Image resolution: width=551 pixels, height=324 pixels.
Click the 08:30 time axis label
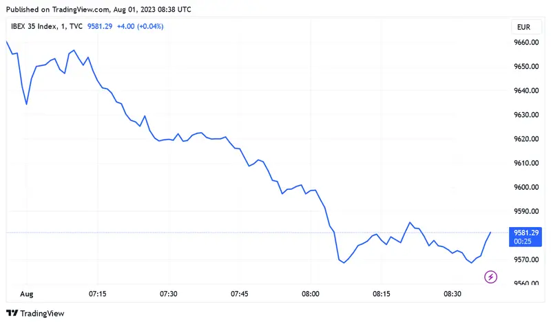point(453,294)
